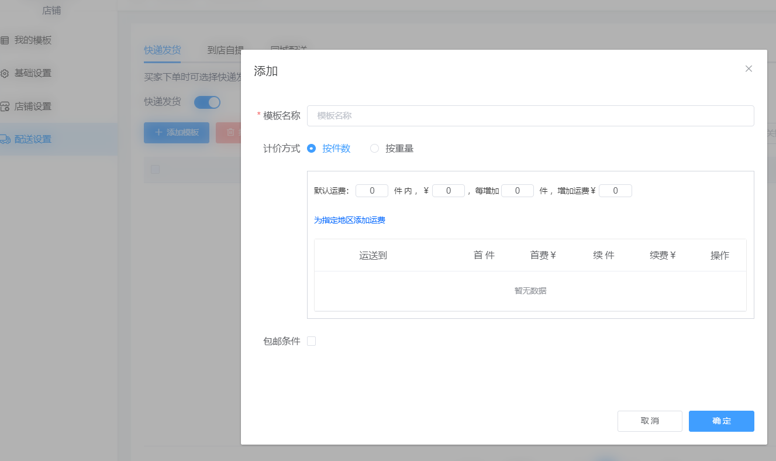Click the 添加模板 button
Screen dimensions: 776x461
[x=177, y=133]
